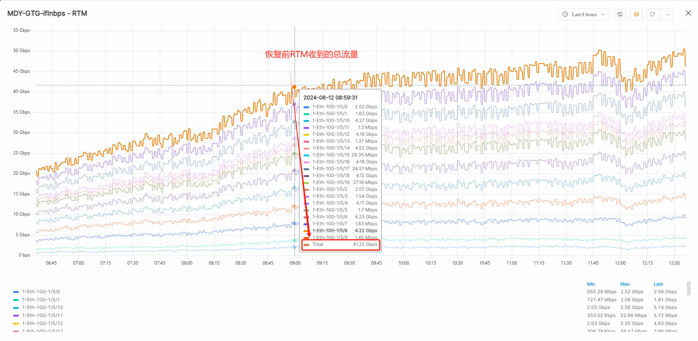Viewport: 698px width, 341px height.
Task: Toggle series 1-Eth-10G-1/5/0 in the legend
Action: [41, 292]
